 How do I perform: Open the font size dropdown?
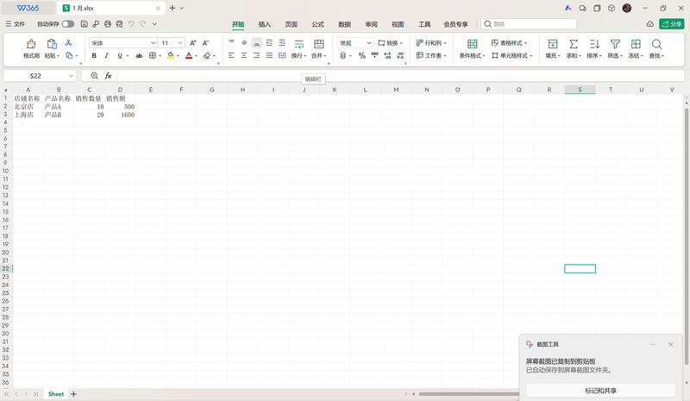[x=180, y=43]
